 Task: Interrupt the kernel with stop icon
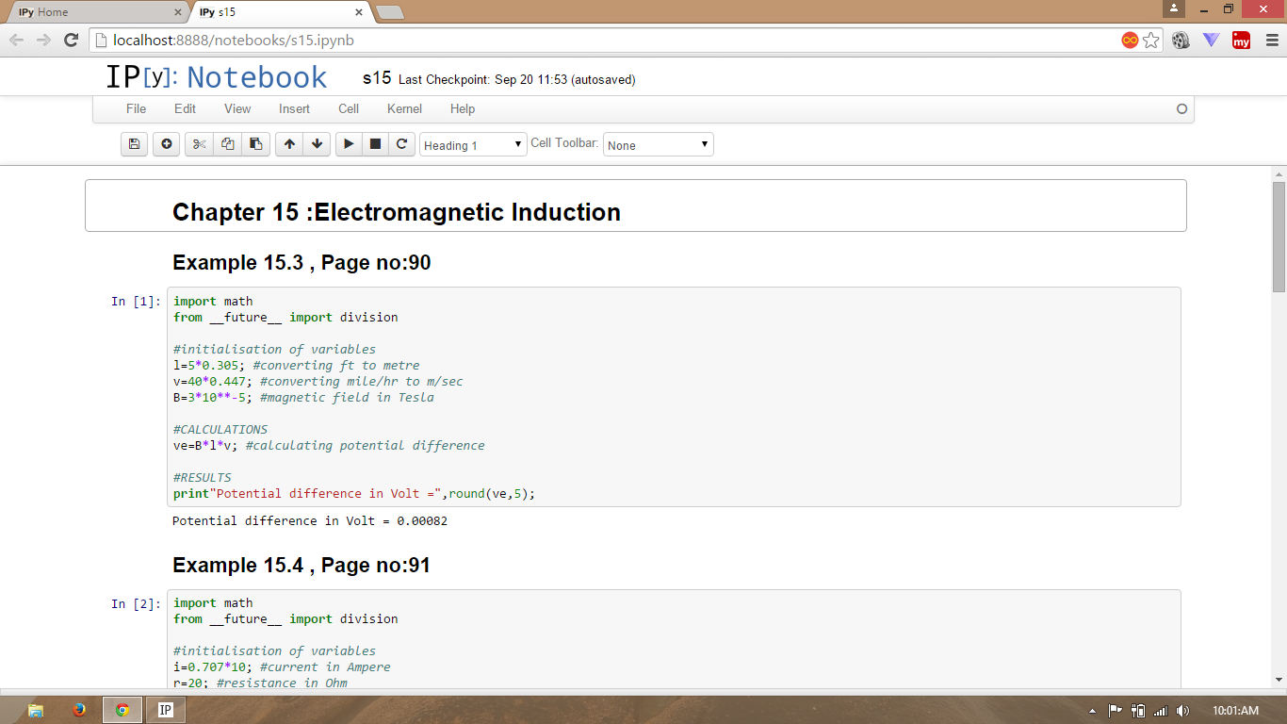pyautogui.click(x=375, y=144)
